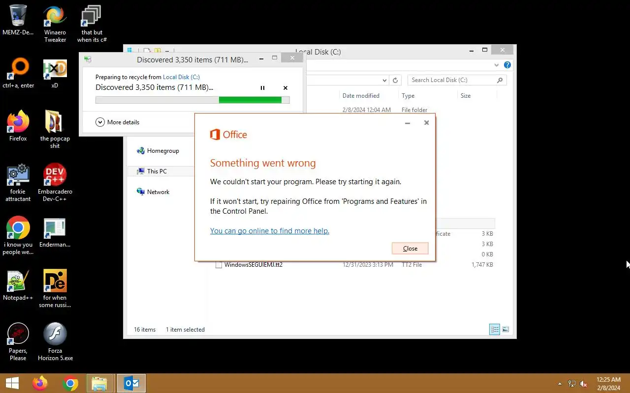
Task: Click the green recycle progress bar
Action: (192, 100)
